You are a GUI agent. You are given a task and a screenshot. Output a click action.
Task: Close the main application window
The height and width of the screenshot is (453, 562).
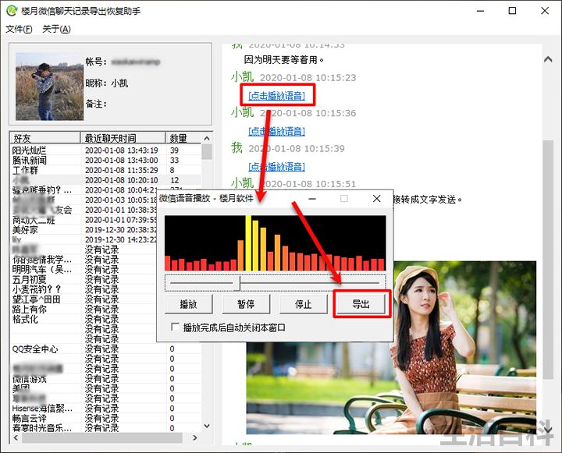pyautogui.click(x=545, y=11)
